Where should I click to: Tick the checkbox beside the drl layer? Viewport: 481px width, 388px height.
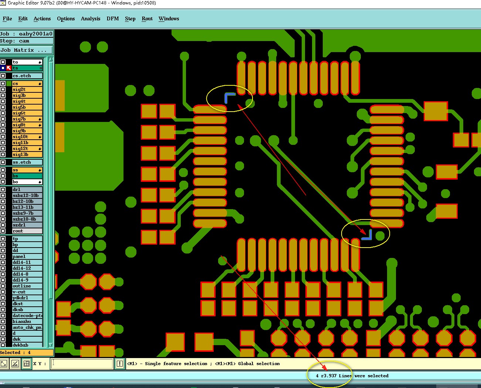(x=3, y=190)
